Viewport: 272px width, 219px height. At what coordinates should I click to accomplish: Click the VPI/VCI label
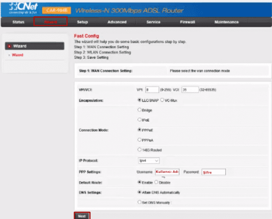point(85,90)
